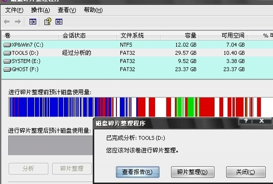Screen dimensions: 273x184
Task: Select the SYSTEM (E:) drive icon
Action: pos(7,61)
